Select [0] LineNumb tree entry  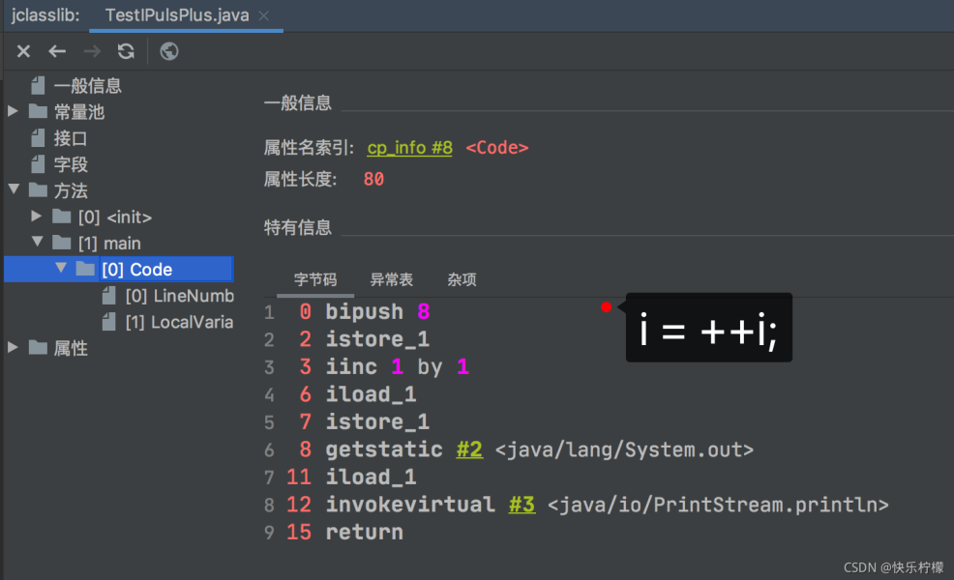(x=180, y=296)
